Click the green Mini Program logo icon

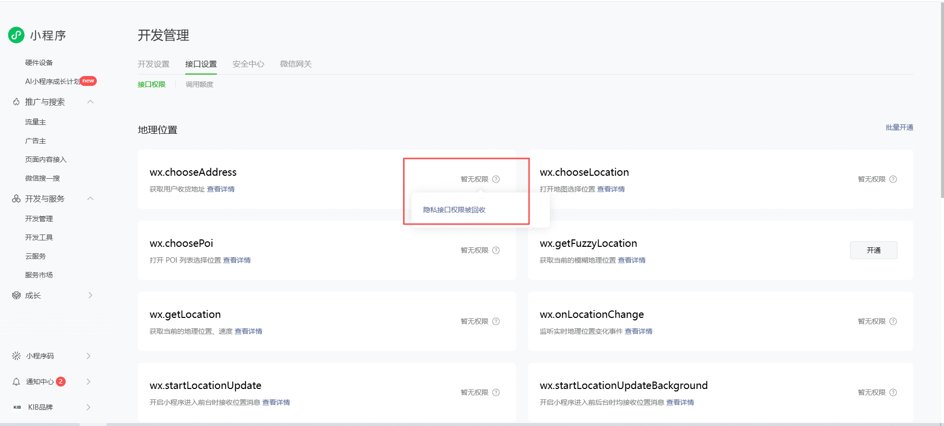(x=16, y=35)
